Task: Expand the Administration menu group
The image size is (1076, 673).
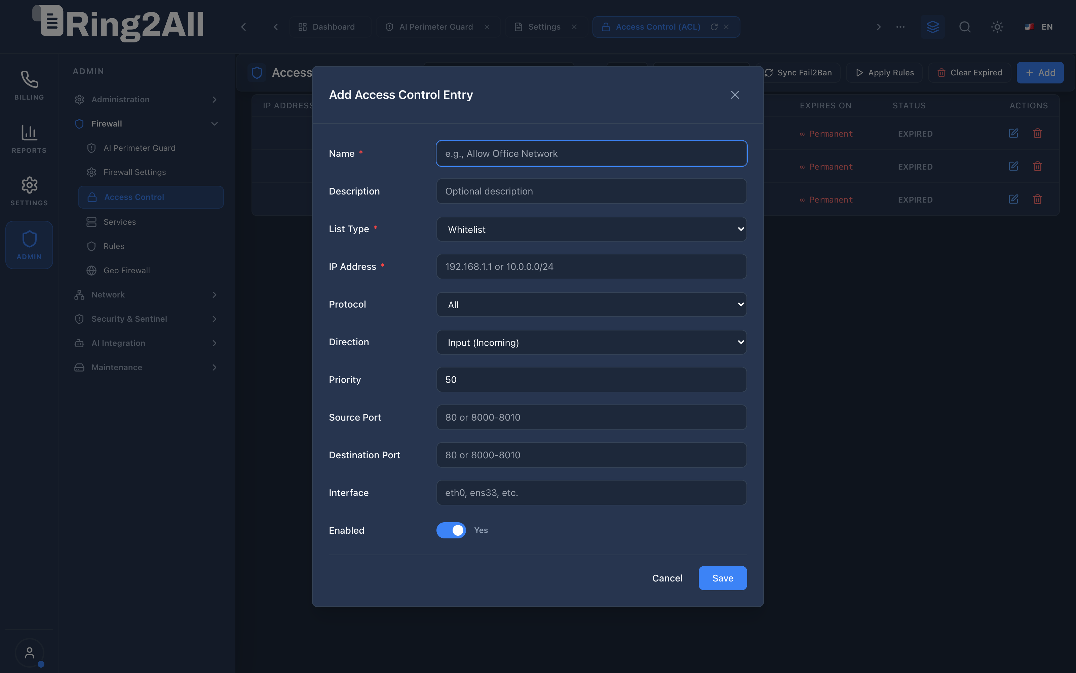Action: 146,99
